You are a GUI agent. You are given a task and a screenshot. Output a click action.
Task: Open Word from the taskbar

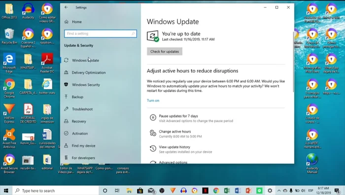point(238,191)
